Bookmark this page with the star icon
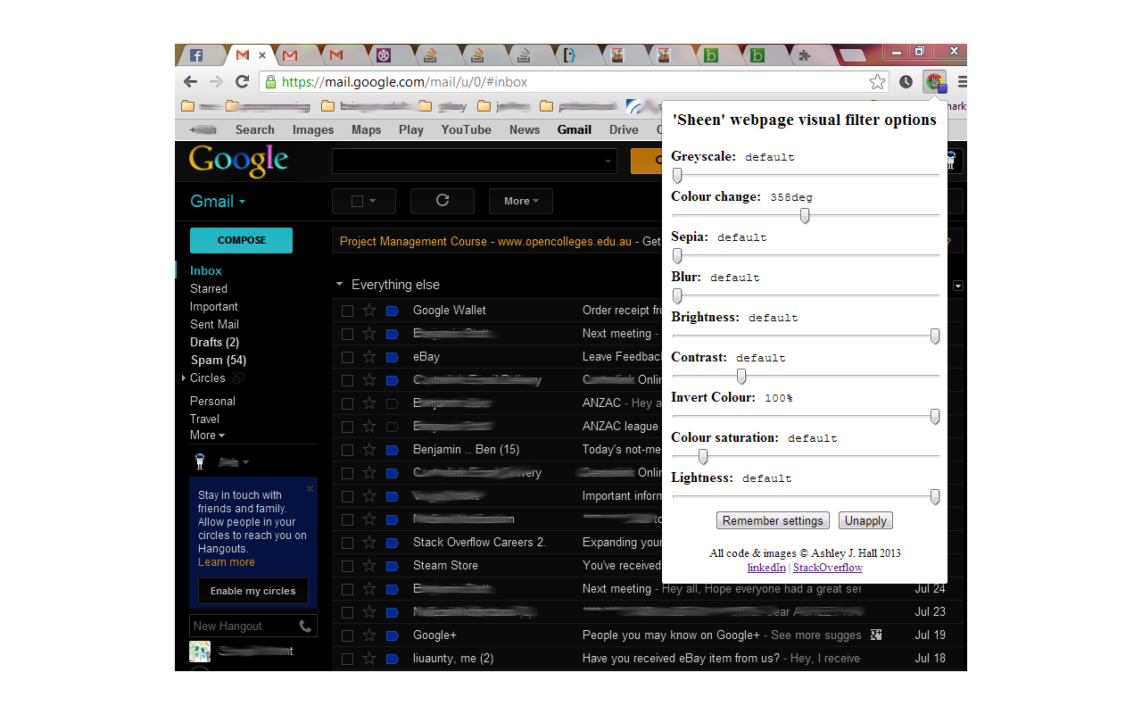Viewport: 1142px width, 714px height. [x=878, y=82]
